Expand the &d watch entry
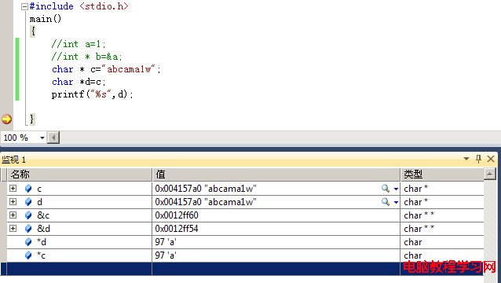The image size is (501, 283). [13, 228]
